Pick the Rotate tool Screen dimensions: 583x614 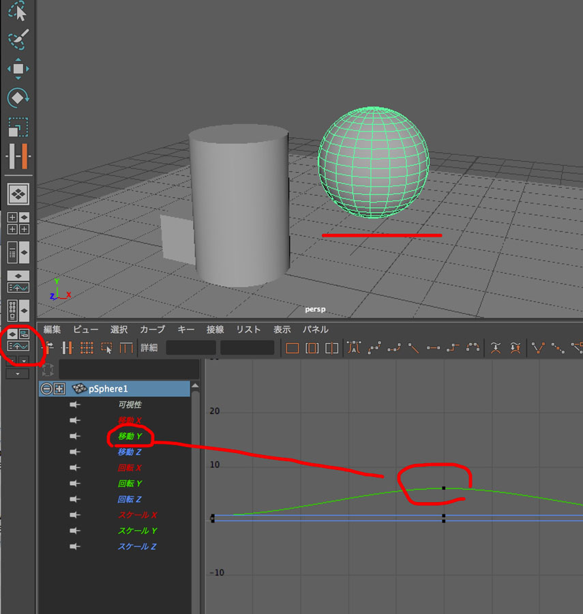[x=18, y=98]
